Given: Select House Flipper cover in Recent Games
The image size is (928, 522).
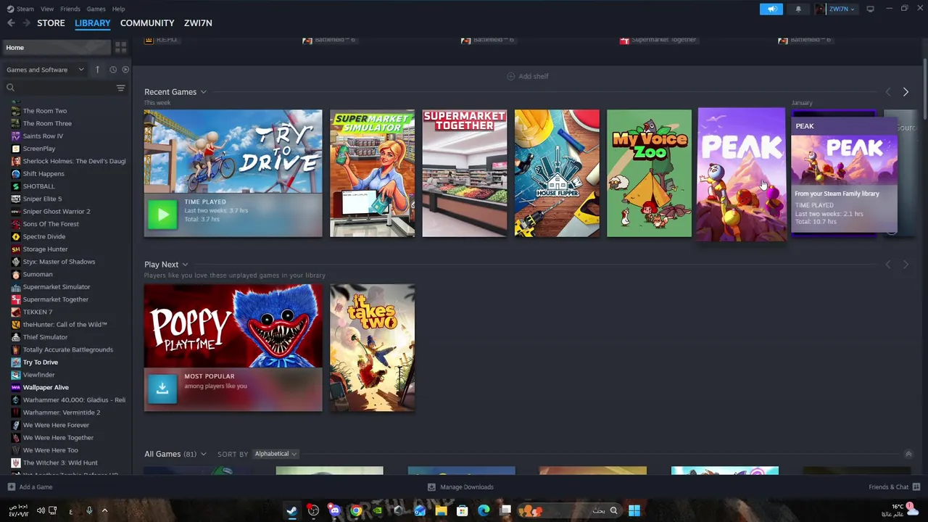Looking at the screenshot, I should pyautogui.click(x=557, y=173).
